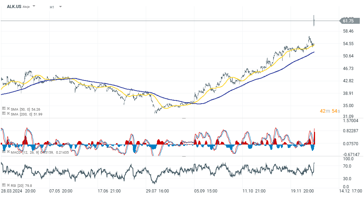
Task: Click the 50.64 price axis value
Action: [x=348, y=56]
